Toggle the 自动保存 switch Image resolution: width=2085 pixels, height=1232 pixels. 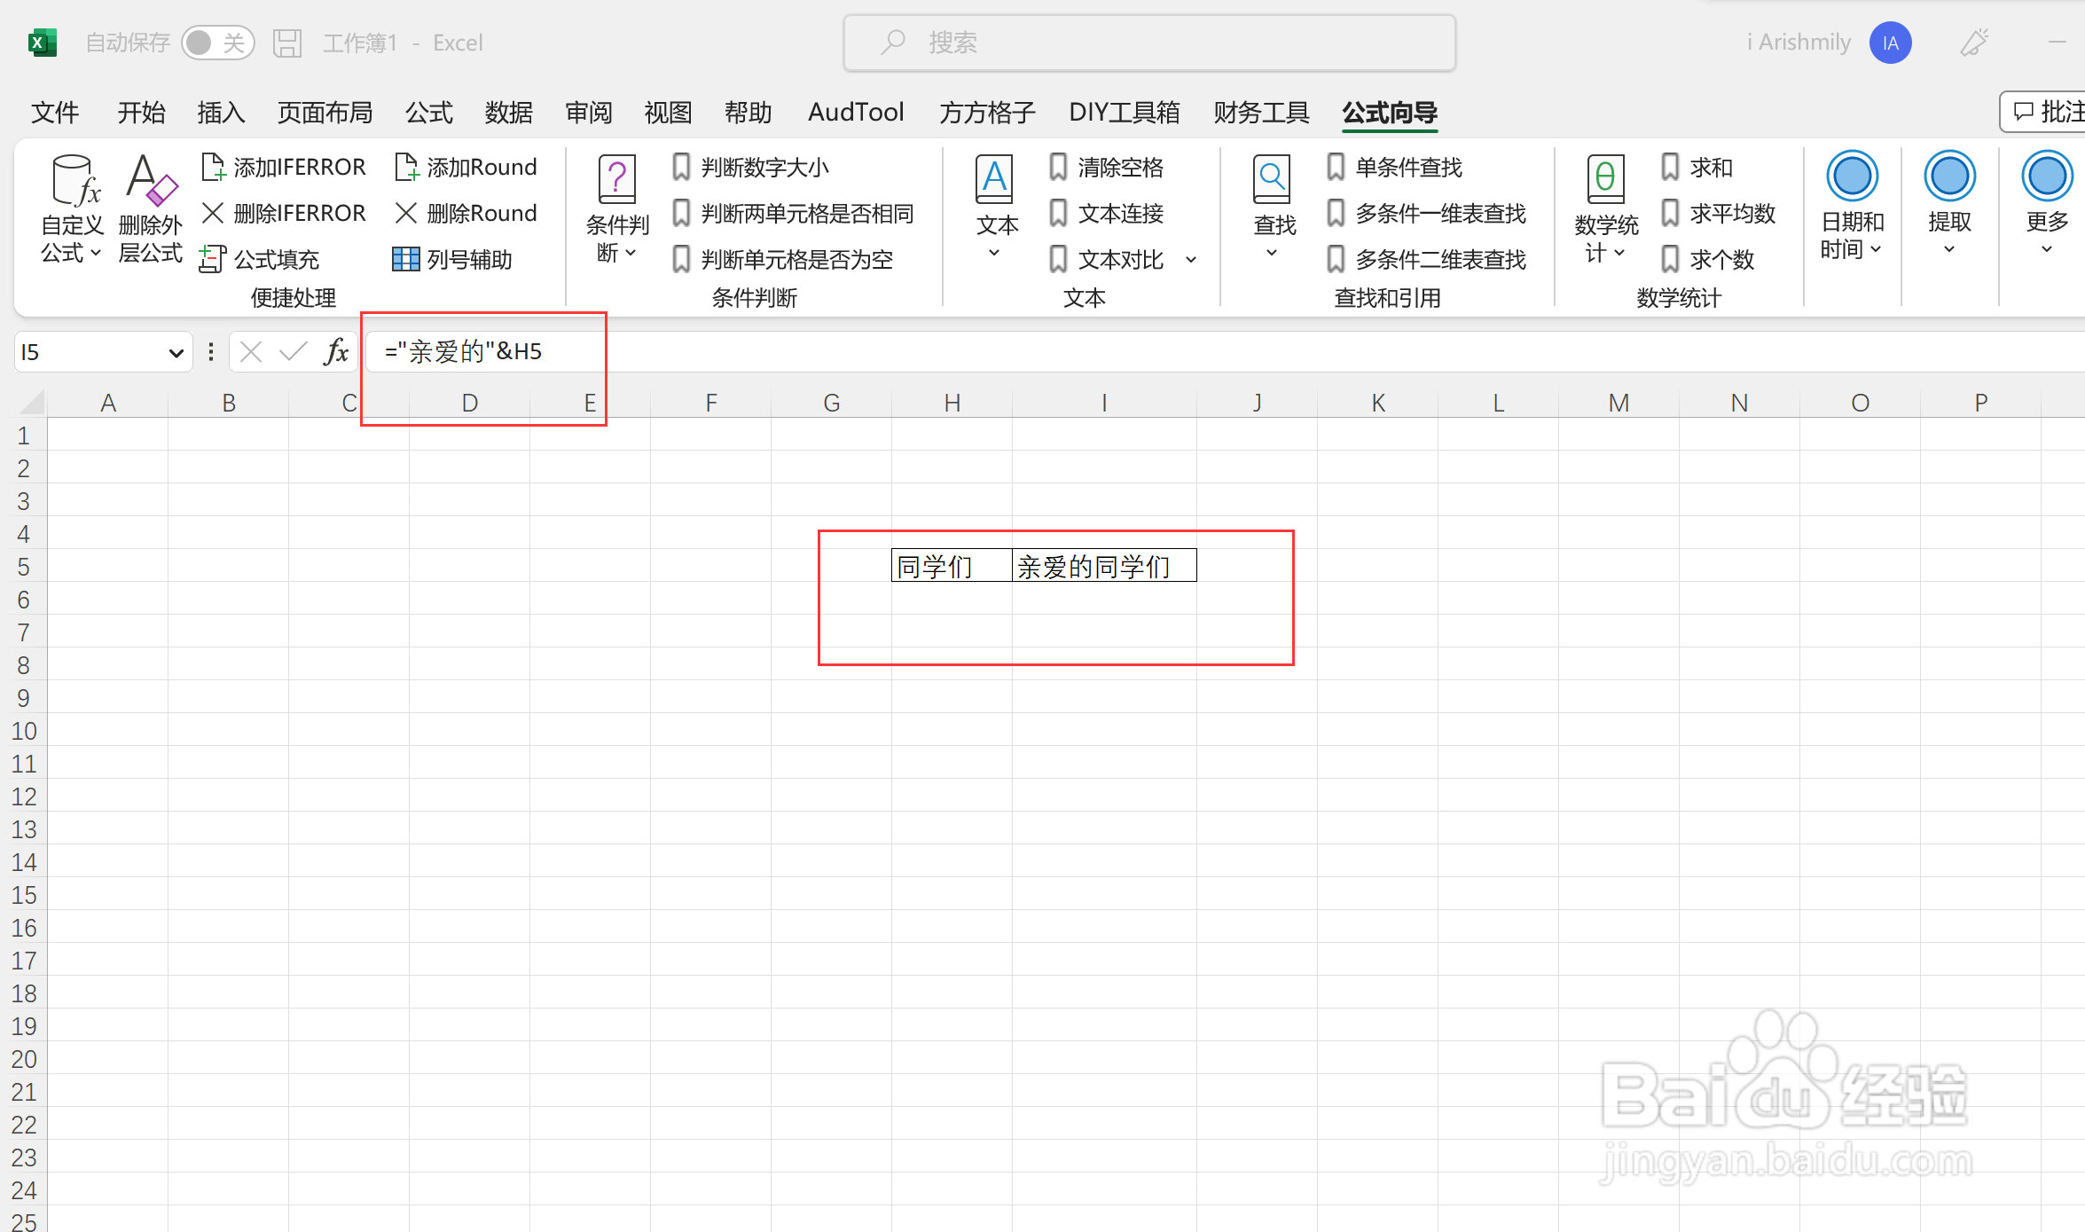coord(217,43)
